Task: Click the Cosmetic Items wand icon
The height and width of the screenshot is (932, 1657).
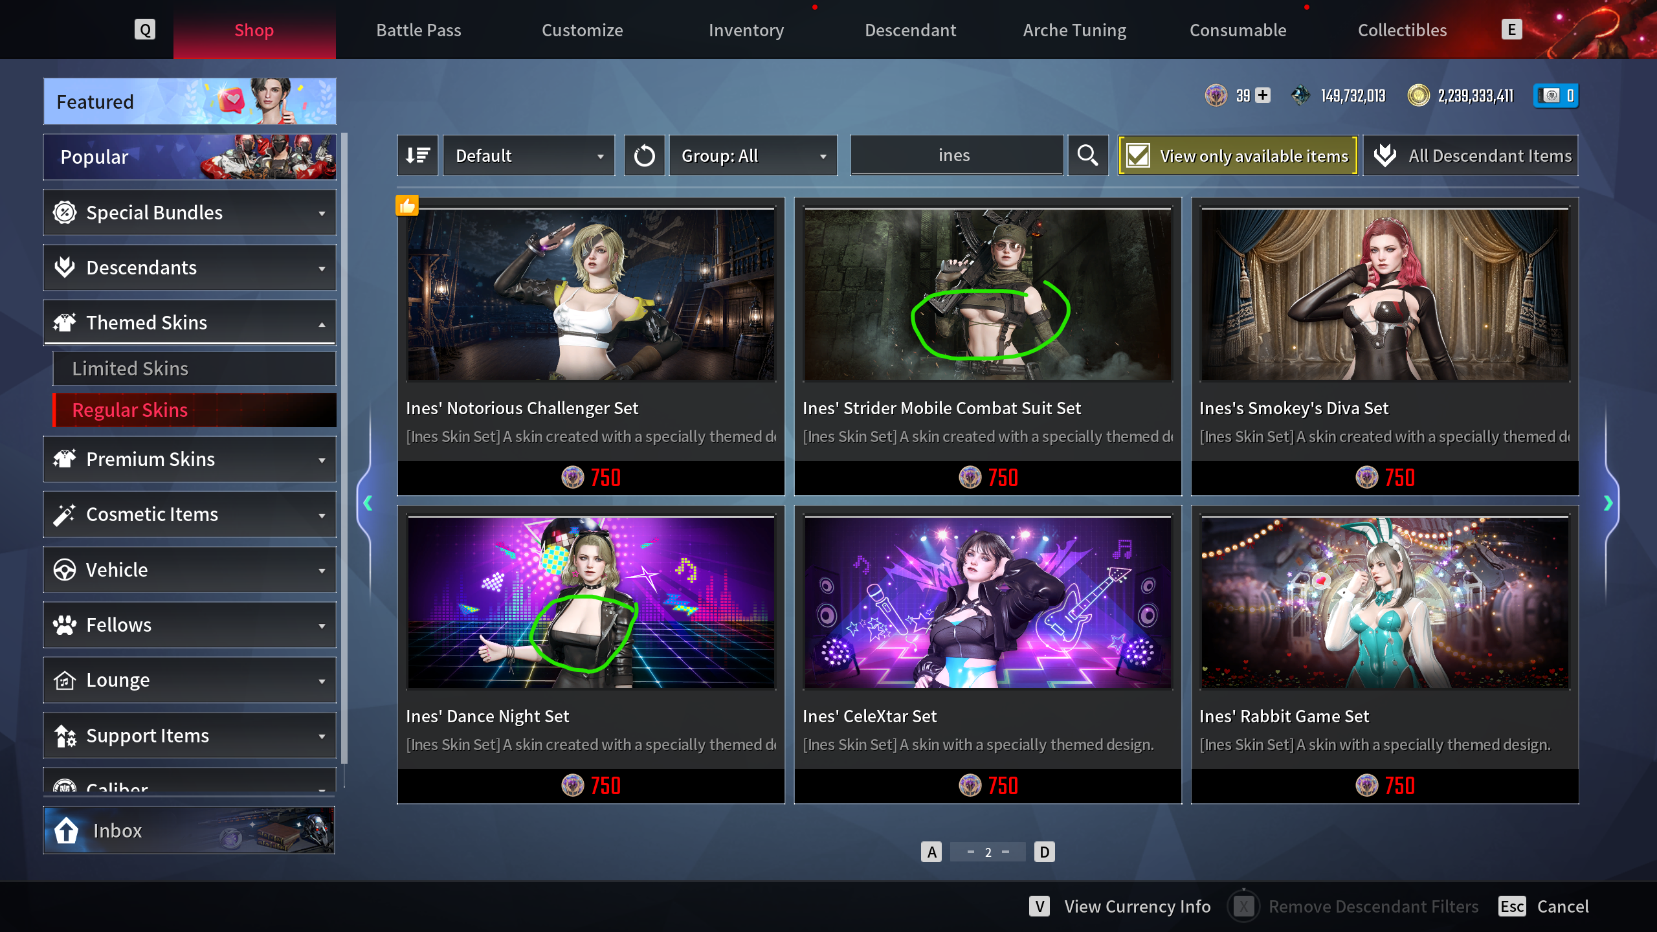Action: pos(65,515)
